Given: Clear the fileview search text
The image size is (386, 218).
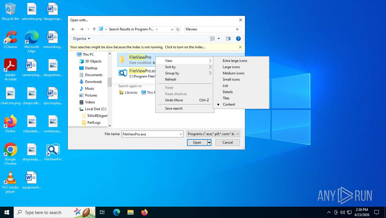Looking at the screenshot, I should 237,29.
